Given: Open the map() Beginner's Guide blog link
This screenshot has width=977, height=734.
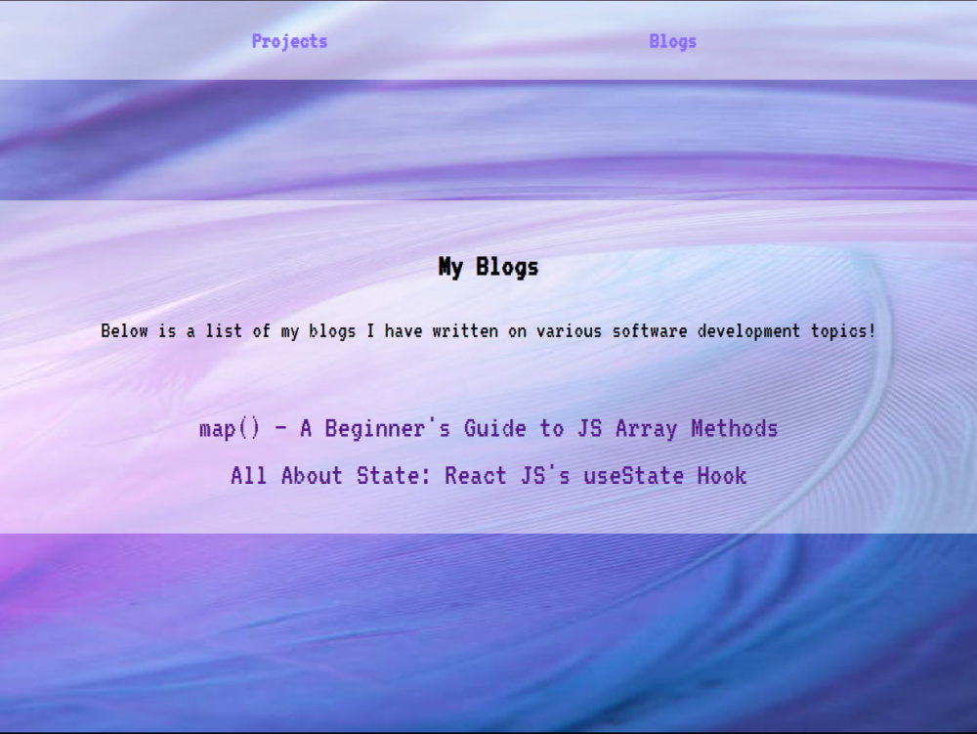Looking at the screenshot, I should [x=488, y=429].
